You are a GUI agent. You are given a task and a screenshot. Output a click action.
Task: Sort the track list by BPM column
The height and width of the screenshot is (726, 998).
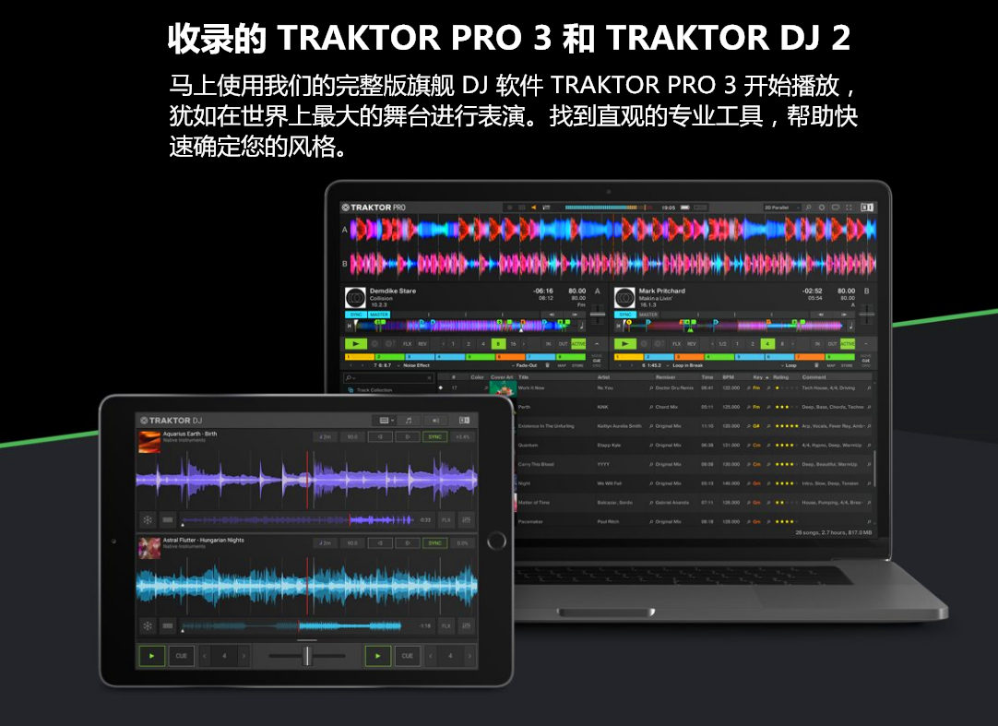pyautogui.click(x=728, y=377)
